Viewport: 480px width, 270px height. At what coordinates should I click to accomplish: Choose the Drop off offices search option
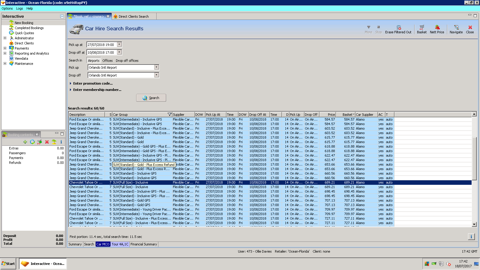[x=127, y=61]
